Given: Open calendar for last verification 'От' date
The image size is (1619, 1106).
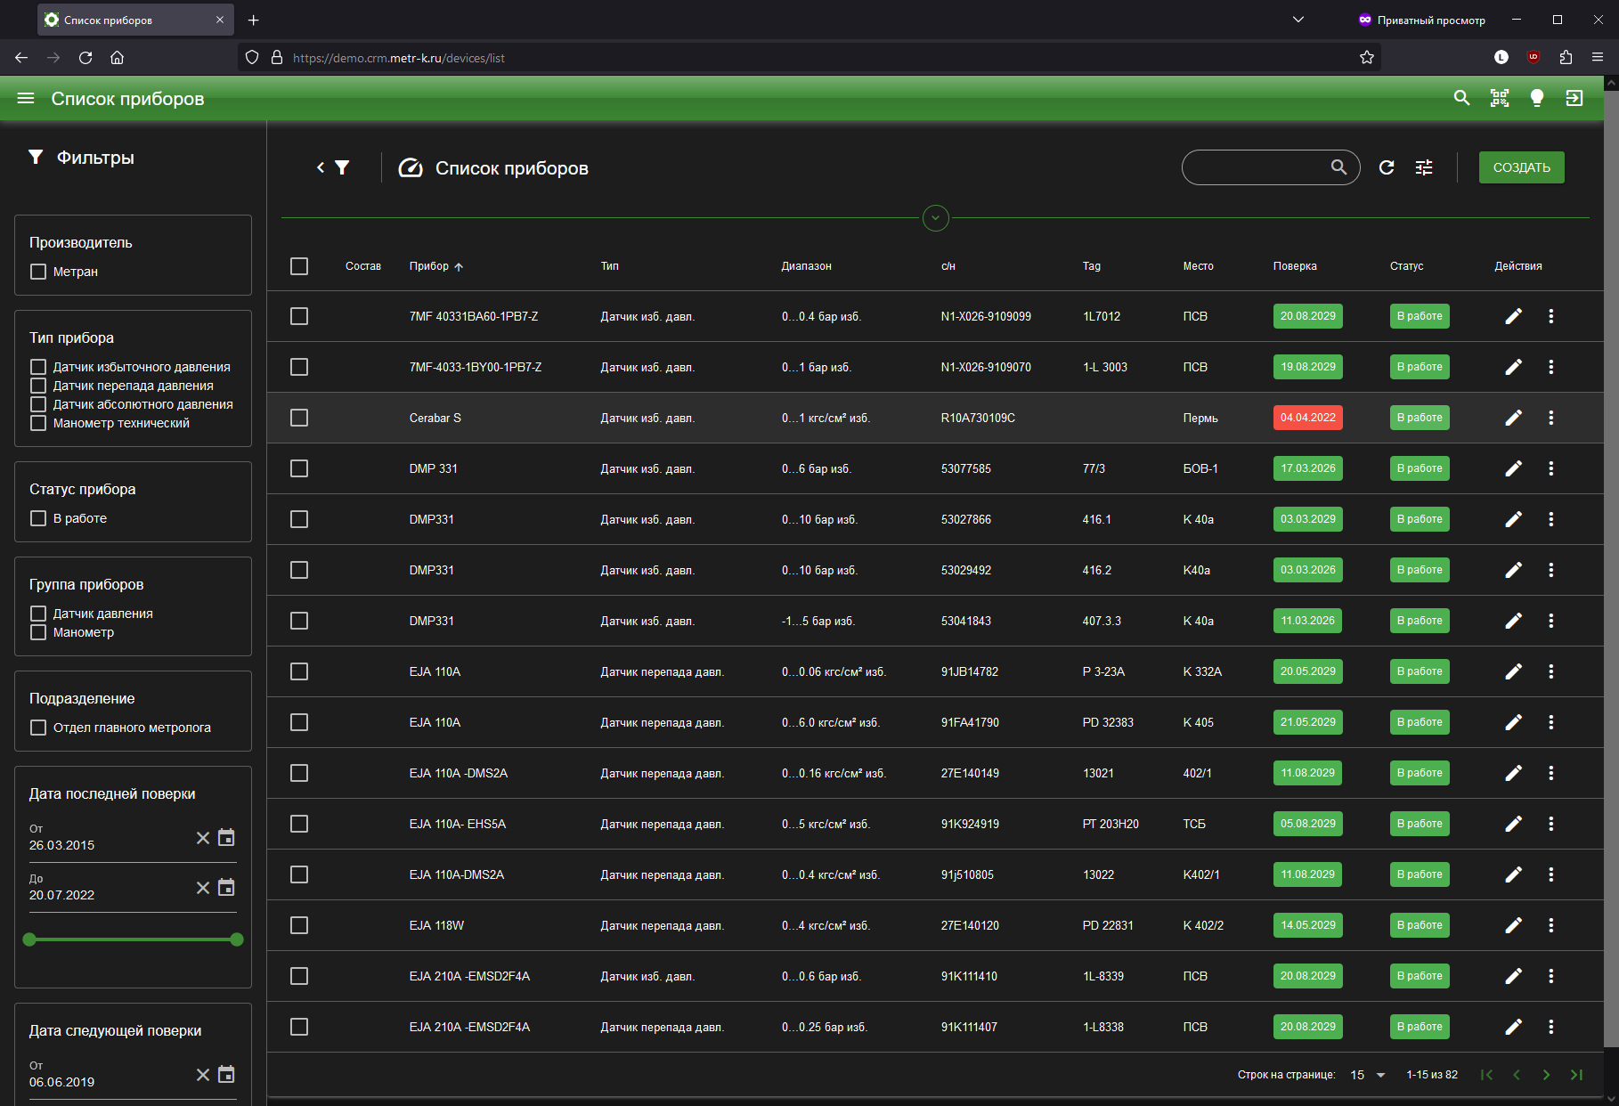Looking at the screenshot, I should click(x=226, y=838).
